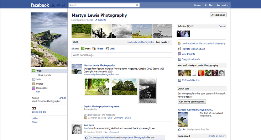Open the first green trees strip photo
This screenshot has height=140, width=261.
click(82, 31)
